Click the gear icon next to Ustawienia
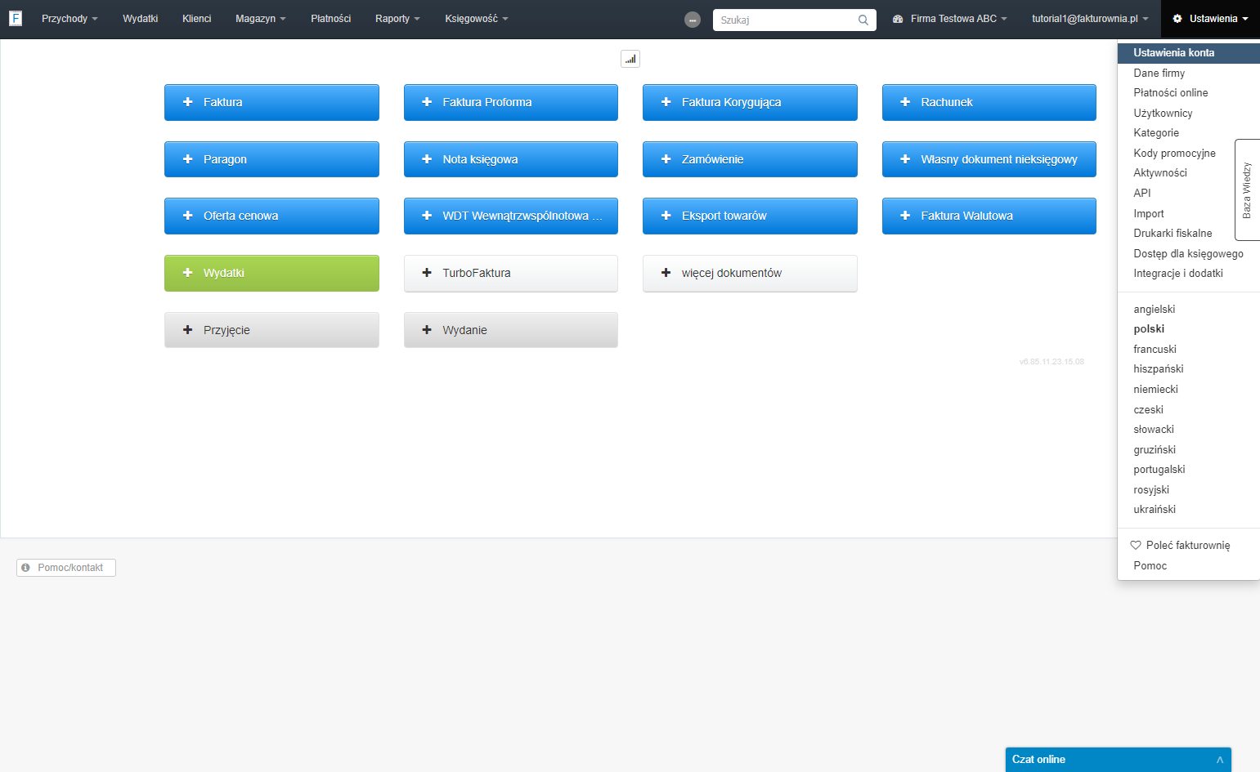Image resolution: width=1260 pixels, height=772 pixels. point(1177,19)
